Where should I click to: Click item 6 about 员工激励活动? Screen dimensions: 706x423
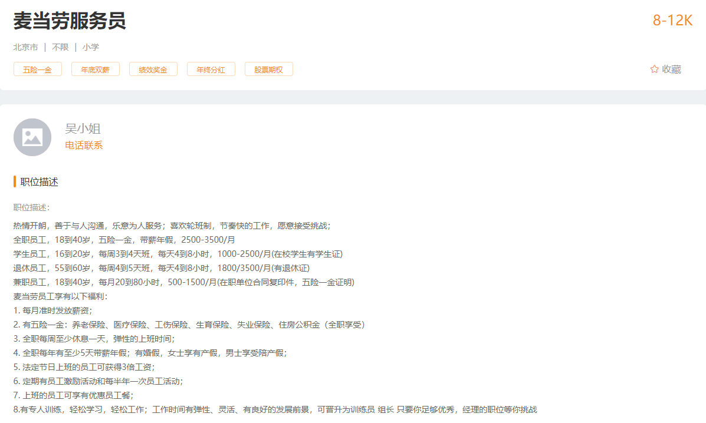[98, 381]
